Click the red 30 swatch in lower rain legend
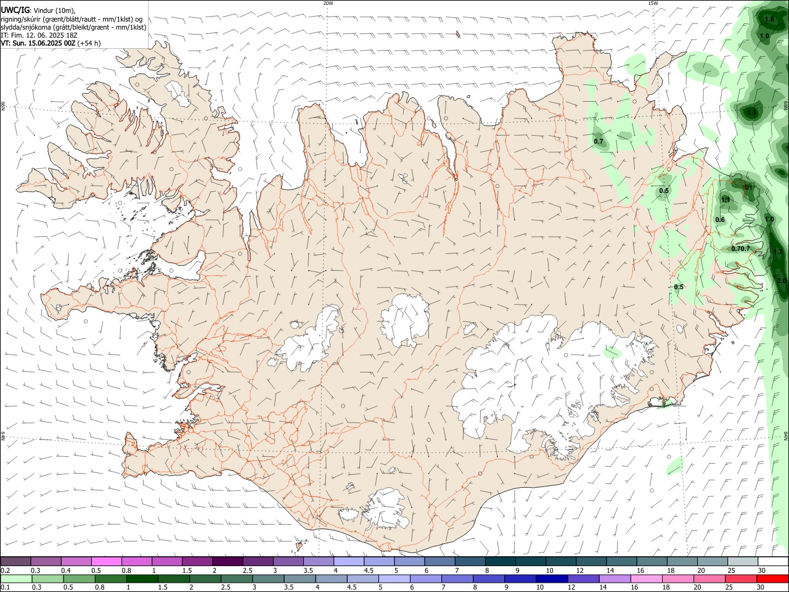 (772, 579)
